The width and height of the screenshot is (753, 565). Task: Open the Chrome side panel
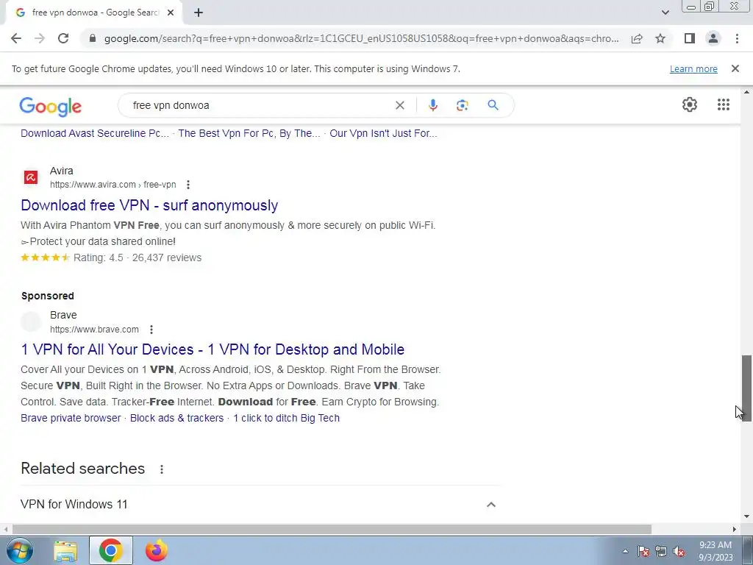click(690, 38)
